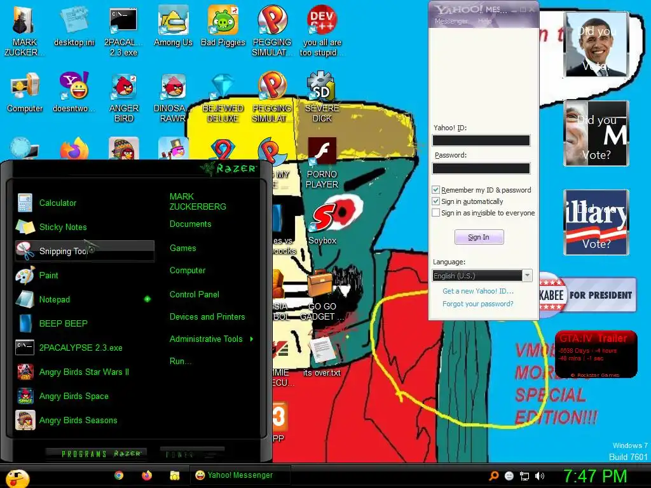651x488 pixels.
Task: Open the Among Us desktop shortcut
Action: click(x=173, y=27)
